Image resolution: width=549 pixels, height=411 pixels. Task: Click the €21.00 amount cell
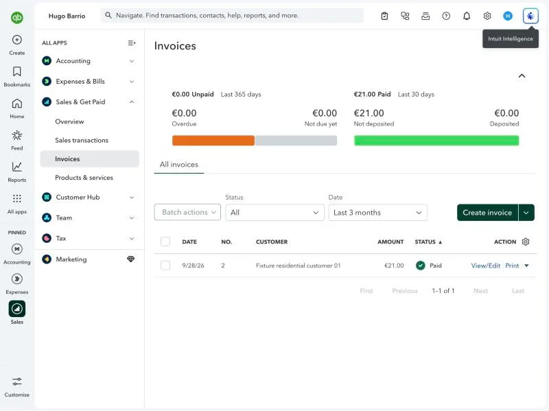tap(394, 266)
